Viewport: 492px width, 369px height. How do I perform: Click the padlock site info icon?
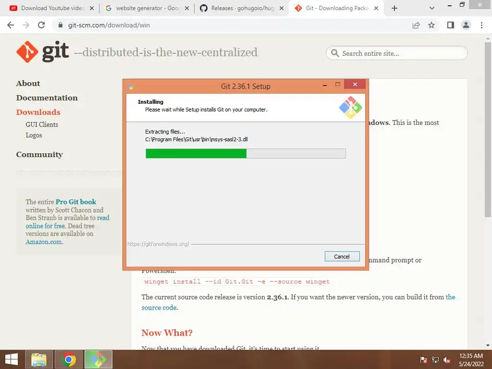pyautogui.click(x=61, y=25)
